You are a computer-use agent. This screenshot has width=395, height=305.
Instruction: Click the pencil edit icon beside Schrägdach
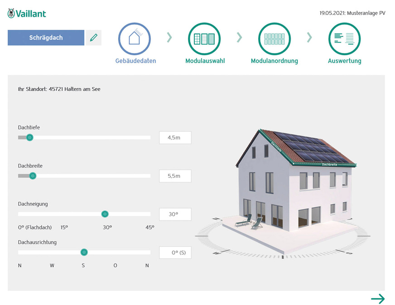(94, 38)
